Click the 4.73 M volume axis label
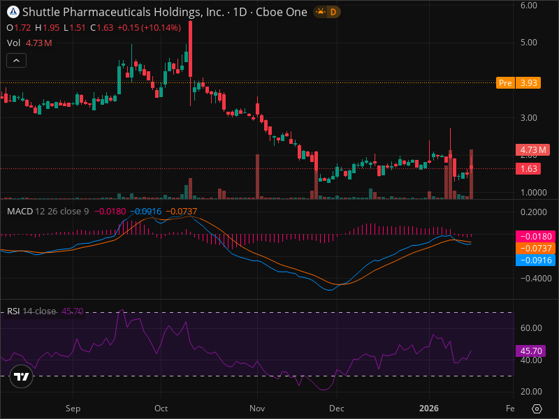 tap(532, 150)
